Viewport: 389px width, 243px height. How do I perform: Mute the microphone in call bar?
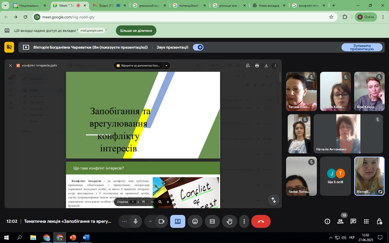click(136, 221)
